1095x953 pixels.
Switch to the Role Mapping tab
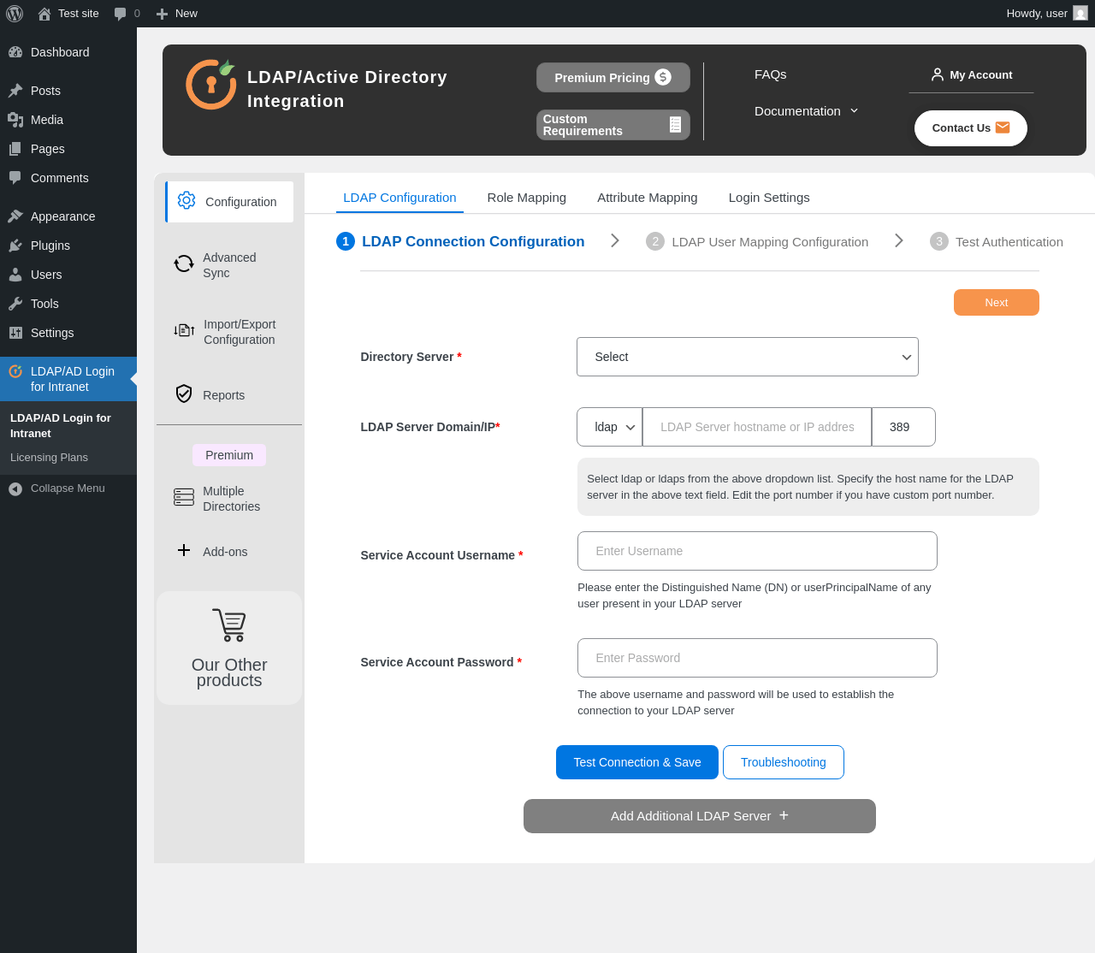coord(527,198)
